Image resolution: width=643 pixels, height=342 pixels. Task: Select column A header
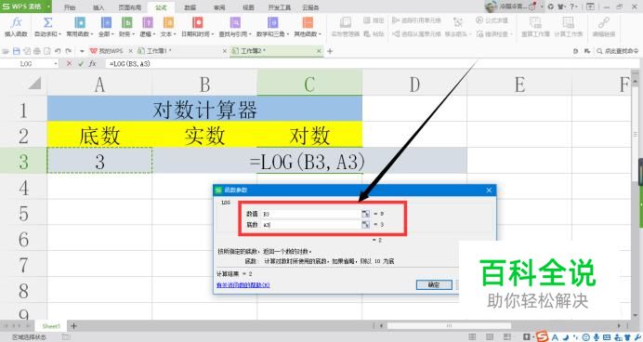(x=99, y=85)
